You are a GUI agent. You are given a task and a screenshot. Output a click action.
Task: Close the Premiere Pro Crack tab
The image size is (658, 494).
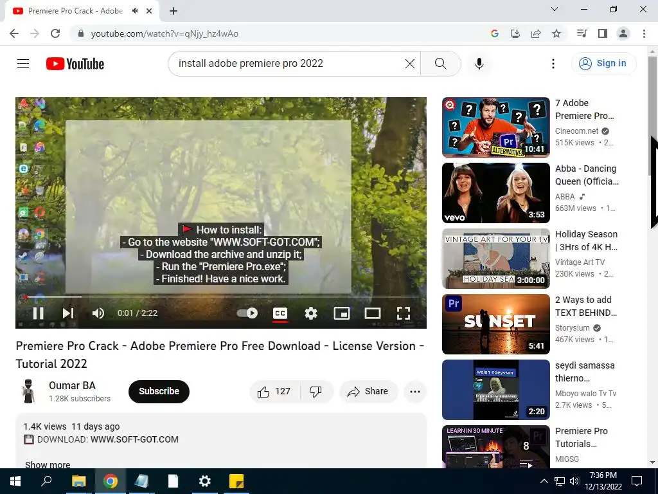tap(149, 12)
